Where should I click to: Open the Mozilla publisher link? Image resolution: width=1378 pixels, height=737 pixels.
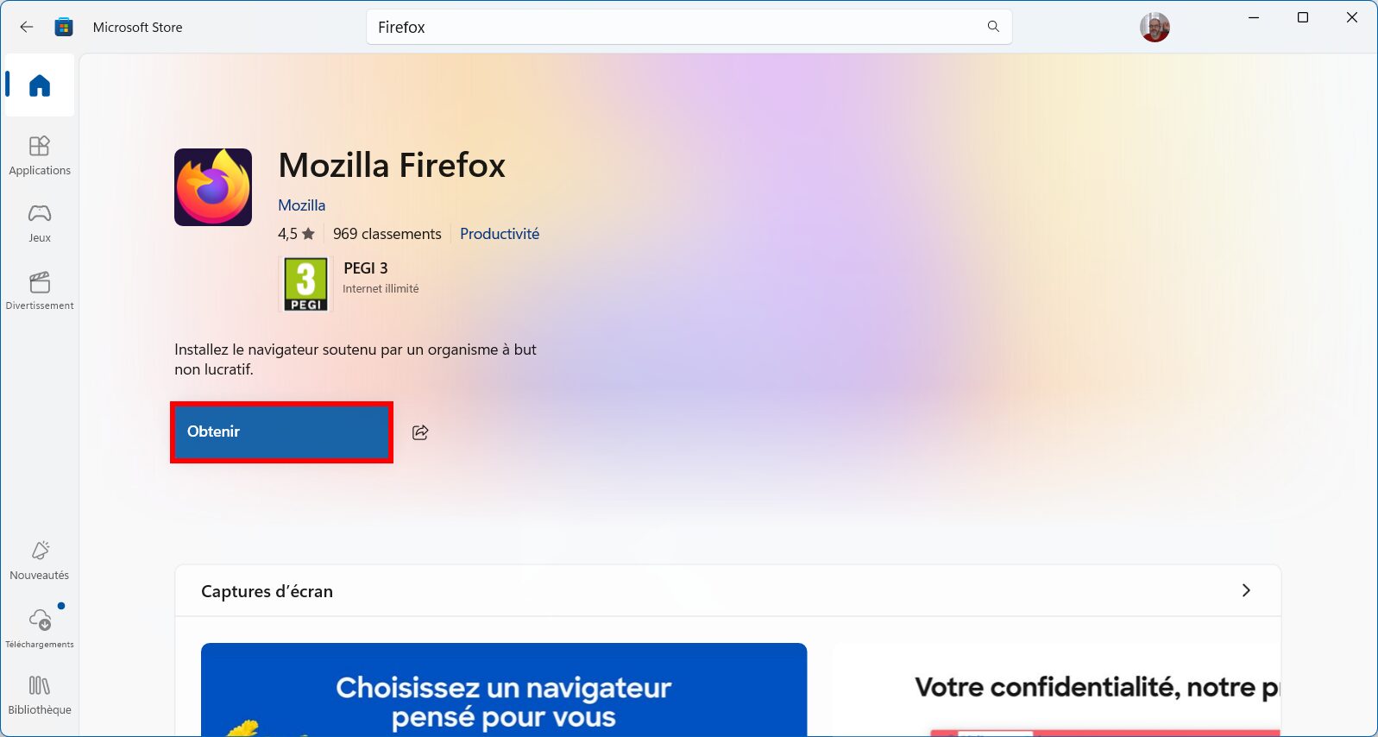(x=301, y=205)
